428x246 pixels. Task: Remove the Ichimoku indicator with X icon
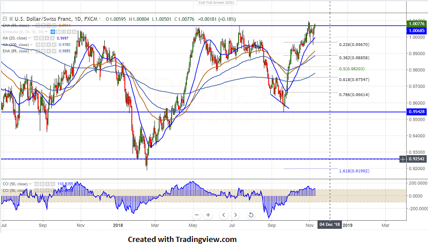coord(74,32)
